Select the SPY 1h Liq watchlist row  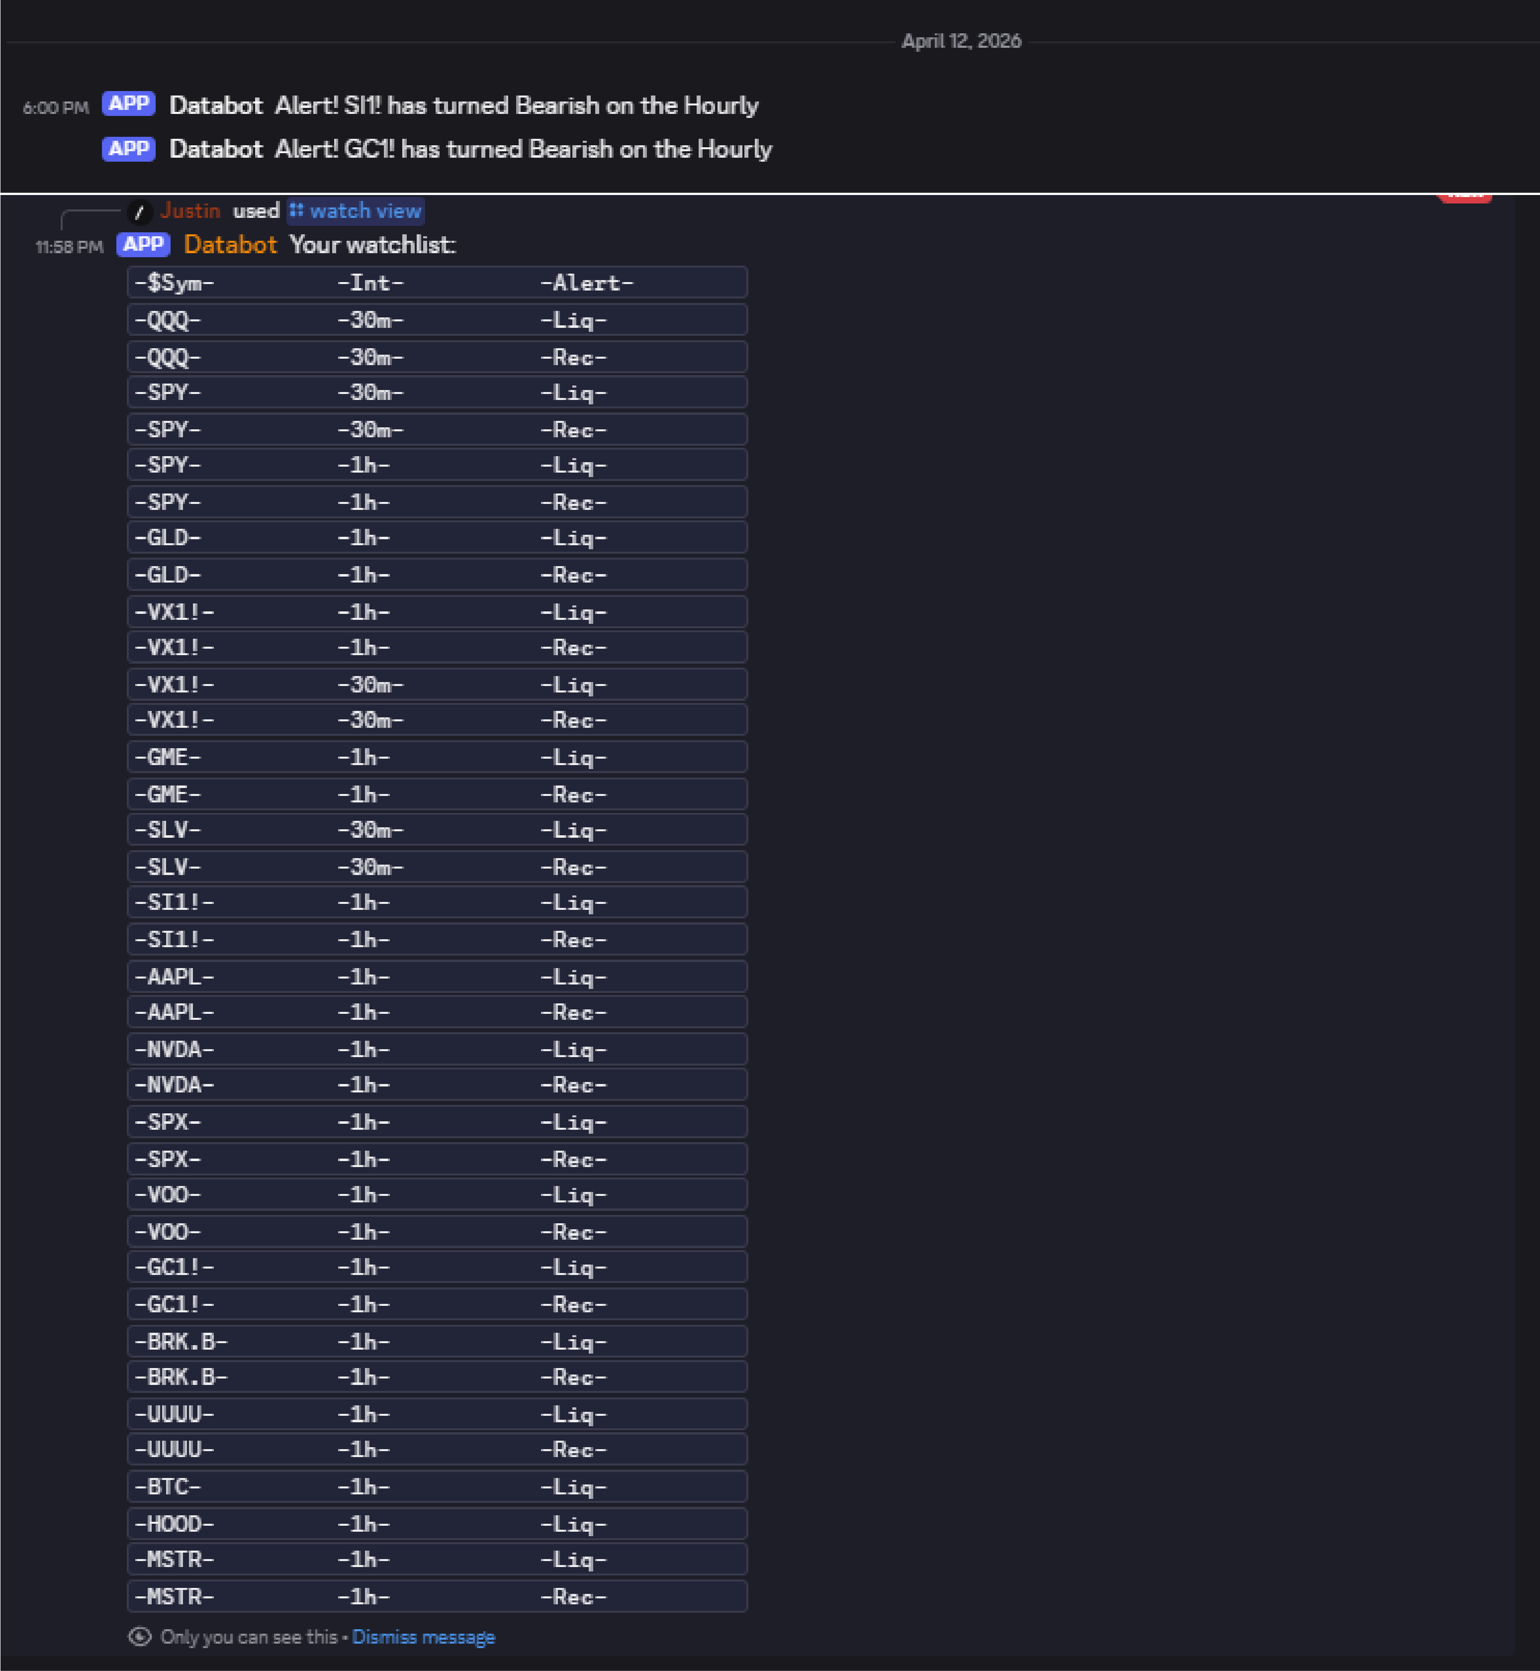(437, 465)
